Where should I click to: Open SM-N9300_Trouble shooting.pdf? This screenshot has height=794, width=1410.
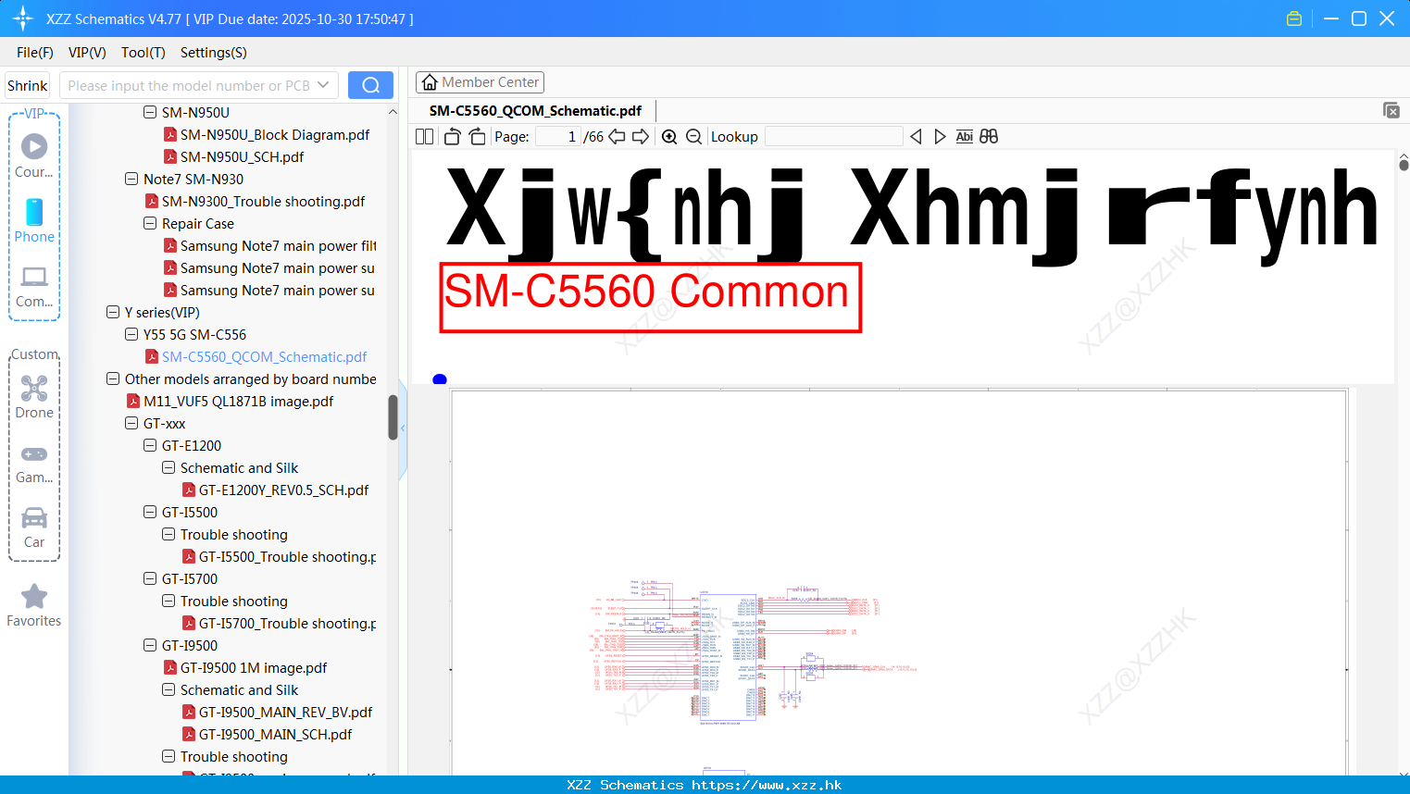coord(263,202)
